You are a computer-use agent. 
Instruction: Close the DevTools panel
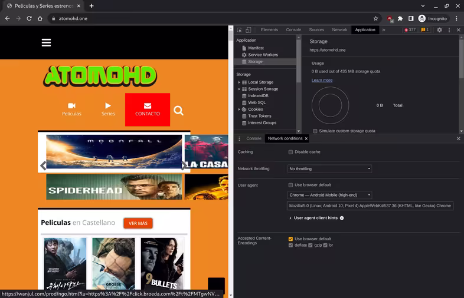click(458, 30)
